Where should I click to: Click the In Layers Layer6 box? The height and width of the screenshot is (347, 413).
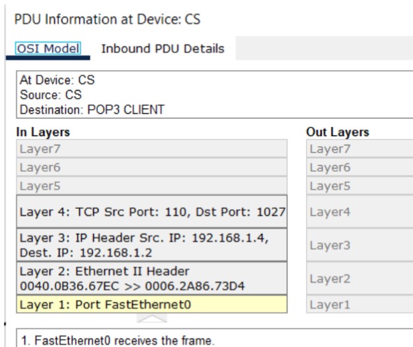pyautogui.click(x=151, y=167)
